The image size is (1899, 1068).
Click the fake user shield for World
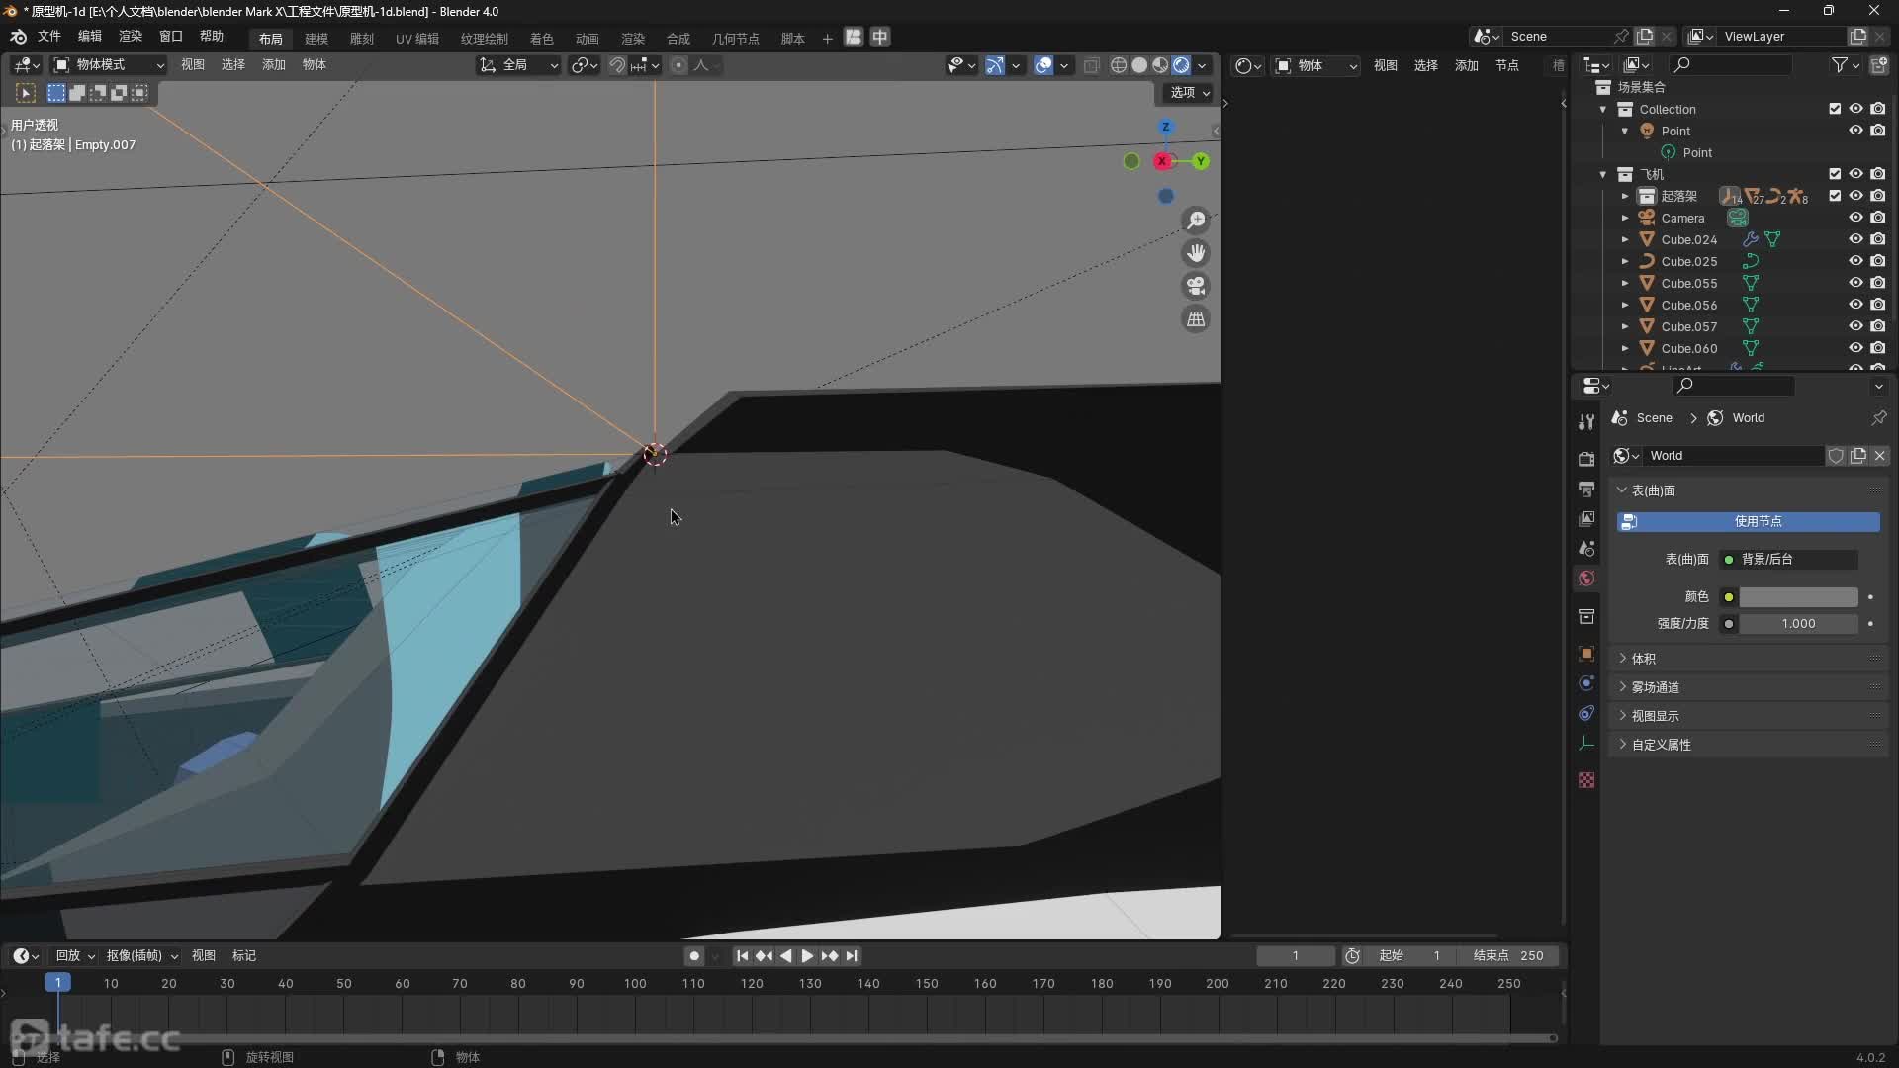click(1836, 456)
